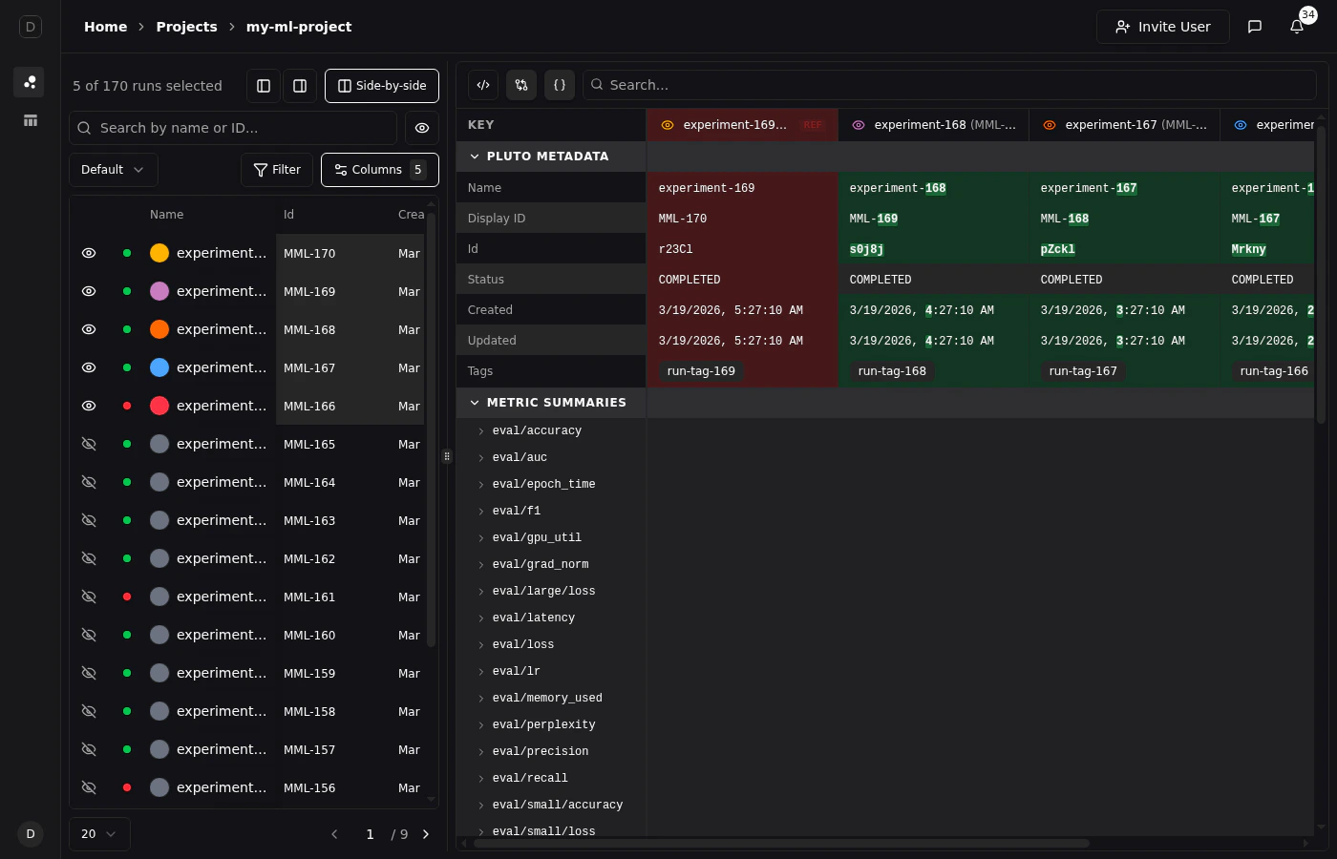Show run MML-165 using its crossed eye icon
Screen dimensions: 1337x859
click(x=89, y=444)
